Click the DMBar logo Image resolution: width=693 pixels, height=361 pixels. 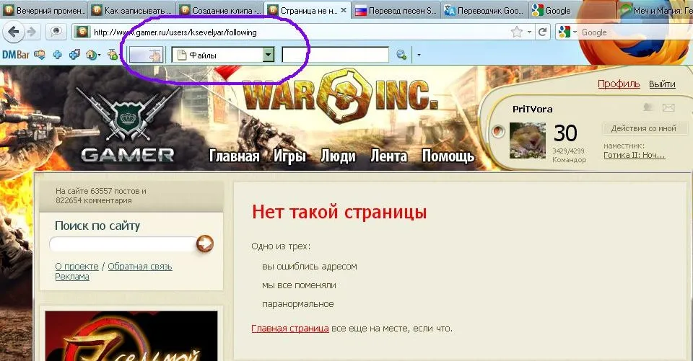[15, 54]
